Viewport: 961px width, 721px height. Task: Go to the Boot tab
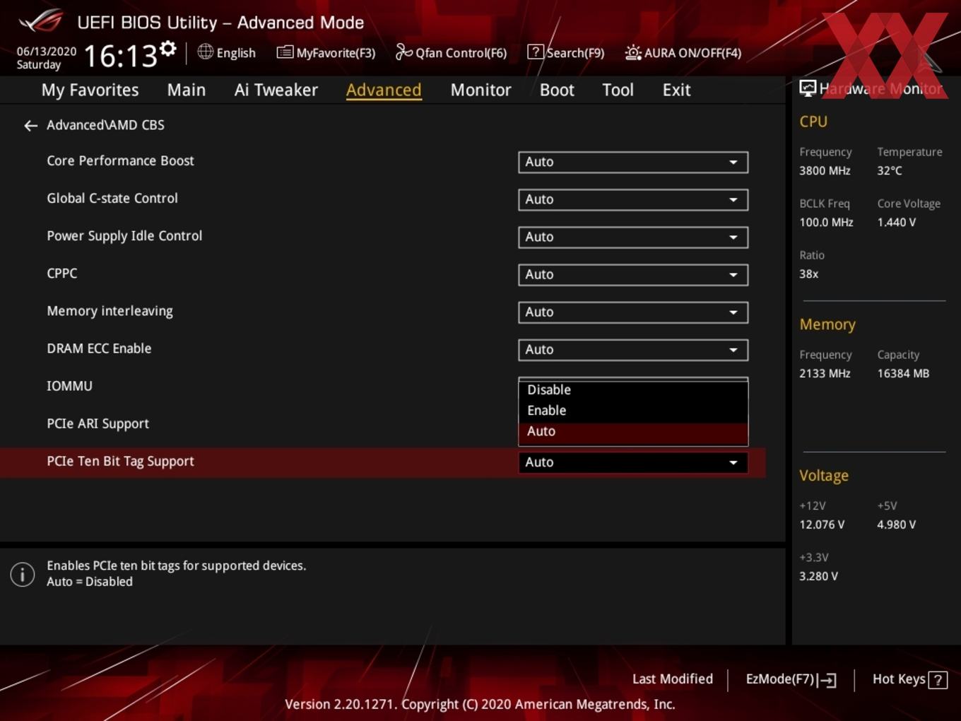[x=557, y=90]
